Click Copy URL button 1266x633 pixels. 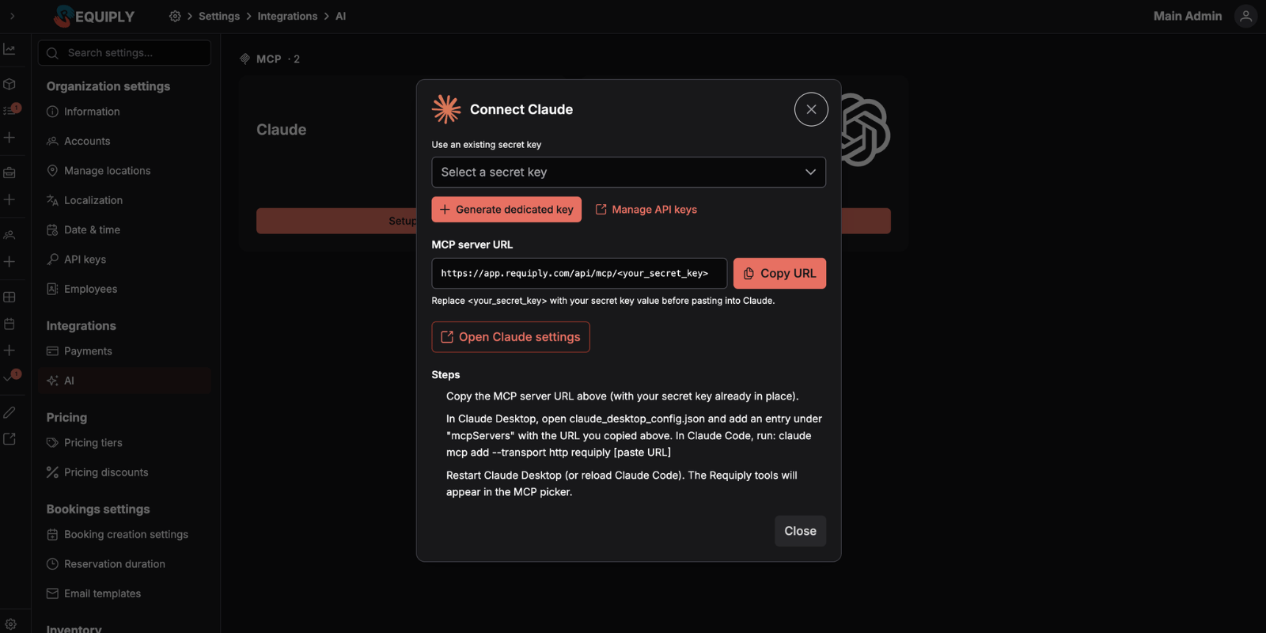tap(779, 273)
